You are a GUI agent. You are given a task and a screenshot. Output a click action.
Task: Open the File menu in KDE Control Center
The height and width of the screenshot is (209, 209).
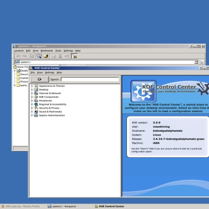tap(32, 73)
